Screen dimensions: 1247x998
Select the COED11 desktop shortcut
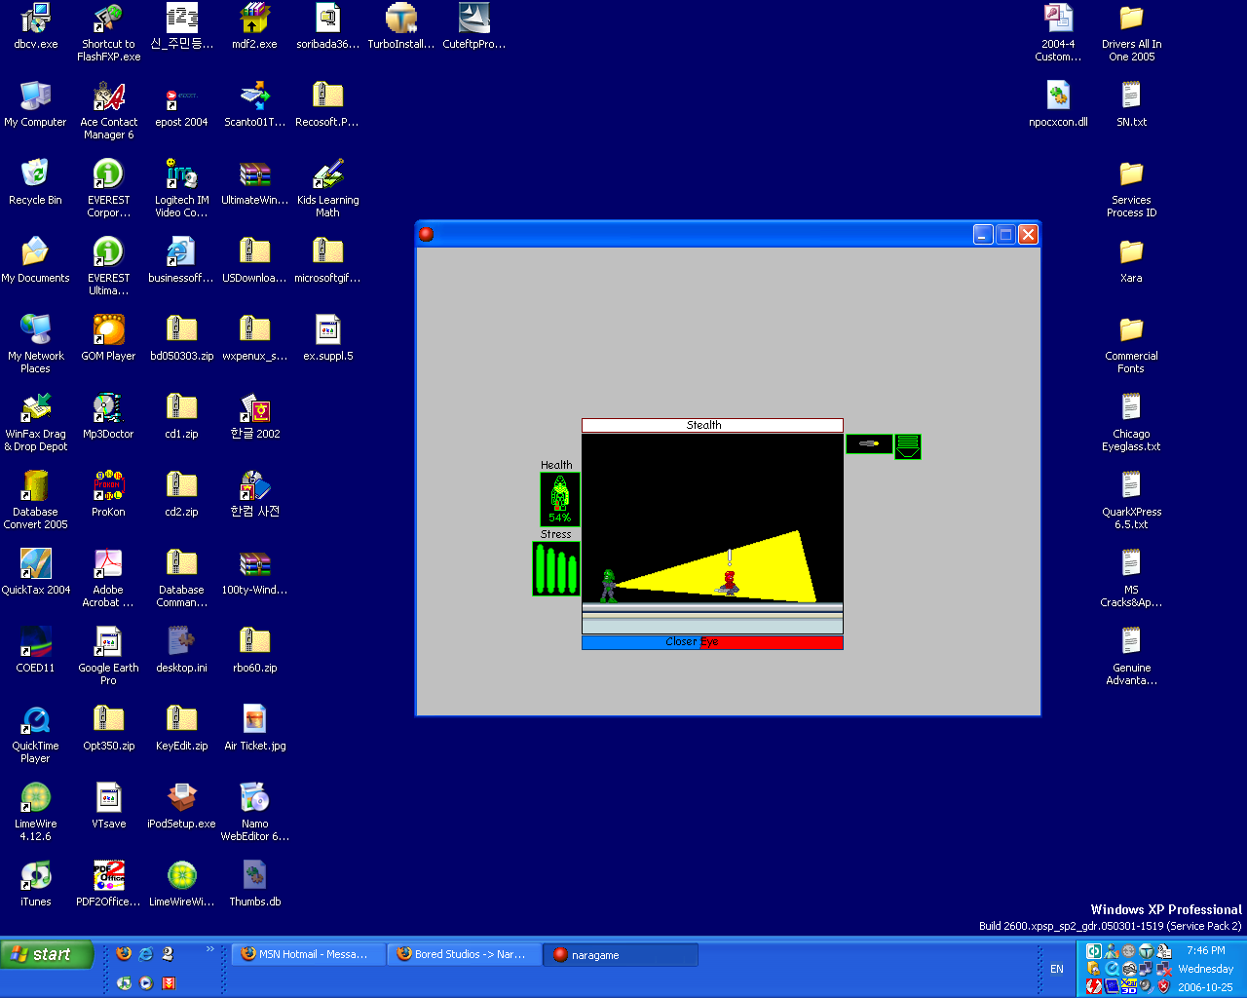click(x=36, y=649)
